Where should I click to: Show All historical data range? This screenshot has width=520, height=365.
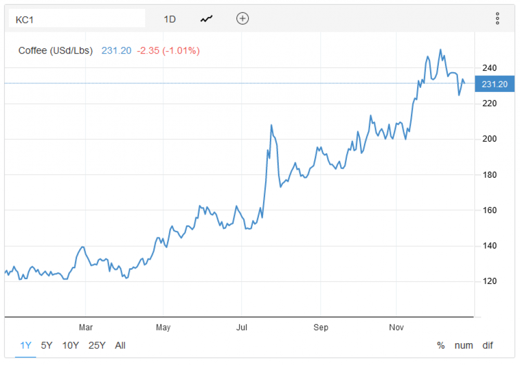pyautogui.click(x=120, y=345)
